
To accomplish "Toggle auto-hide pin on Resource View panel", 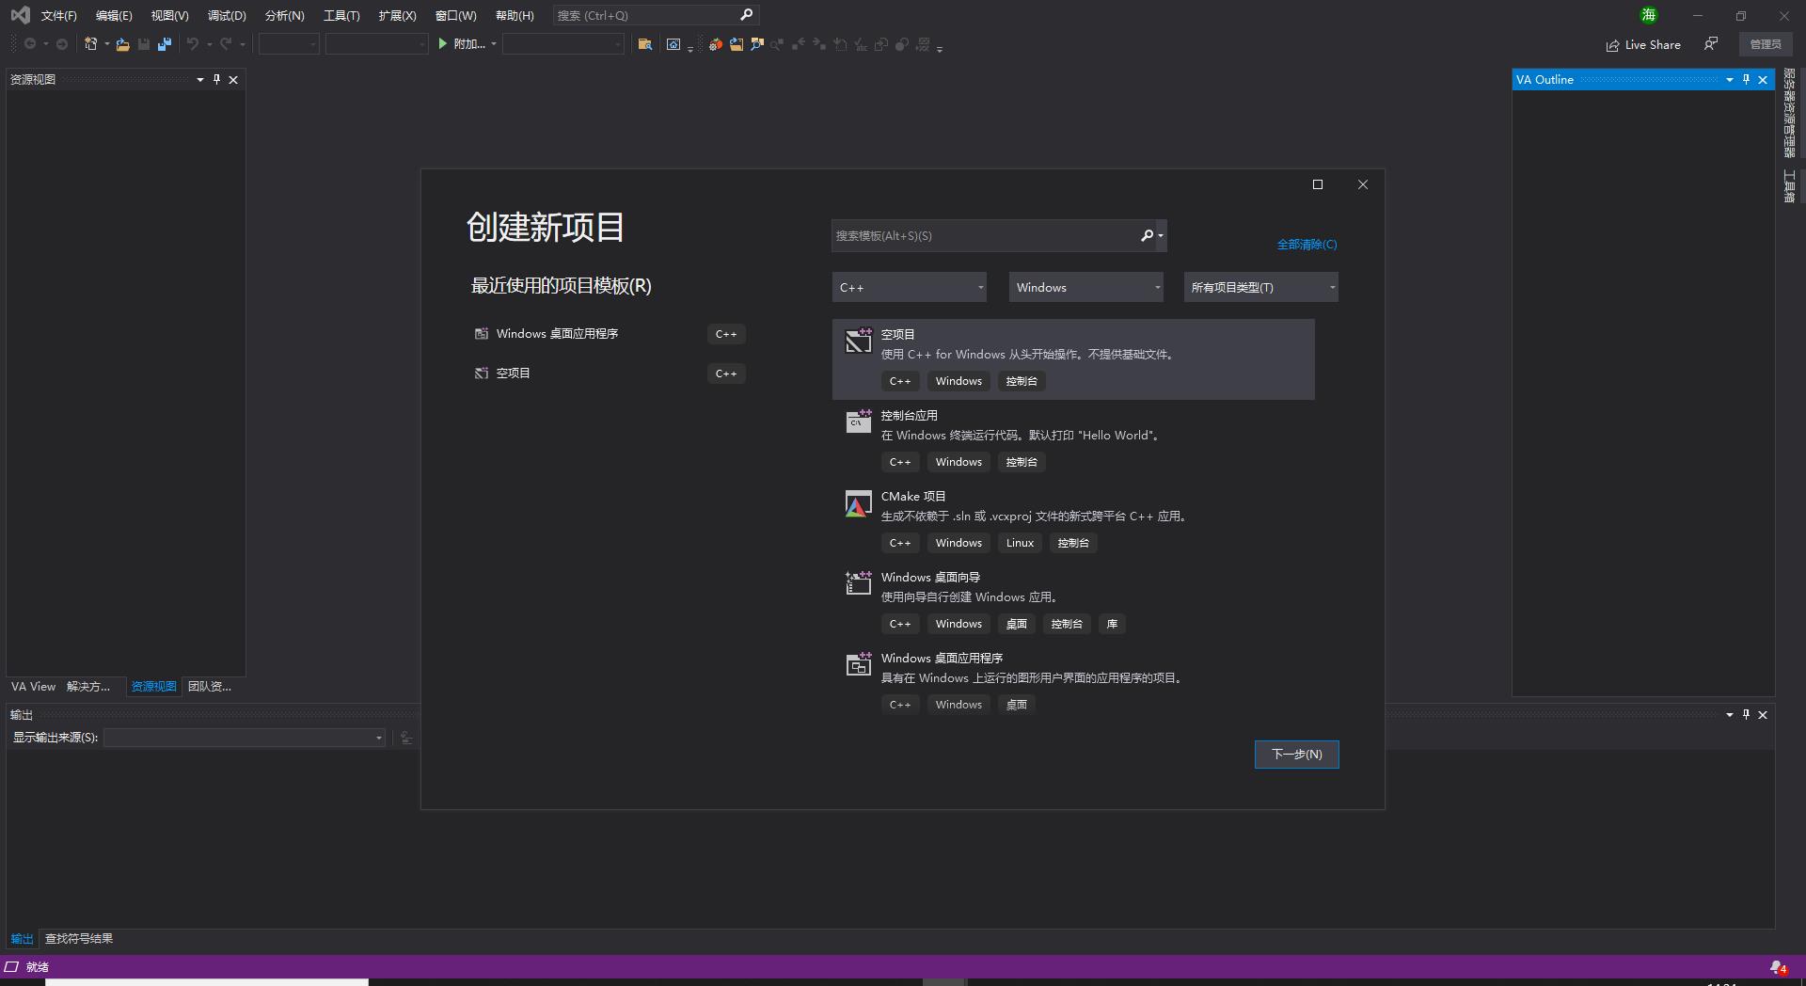I will coord(216,79).
